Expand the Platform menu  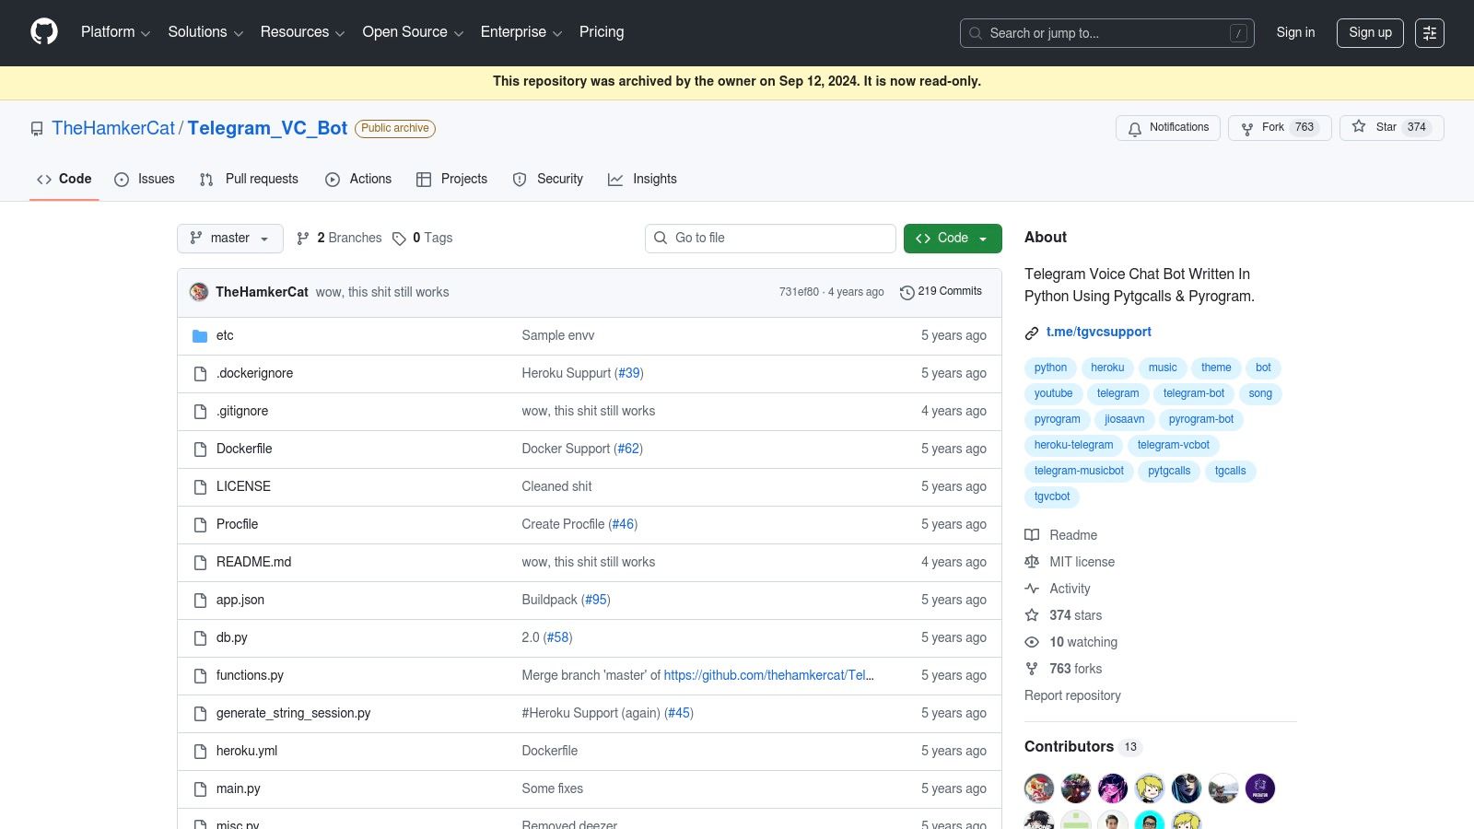pyautogui.click(x=115, y=32)
